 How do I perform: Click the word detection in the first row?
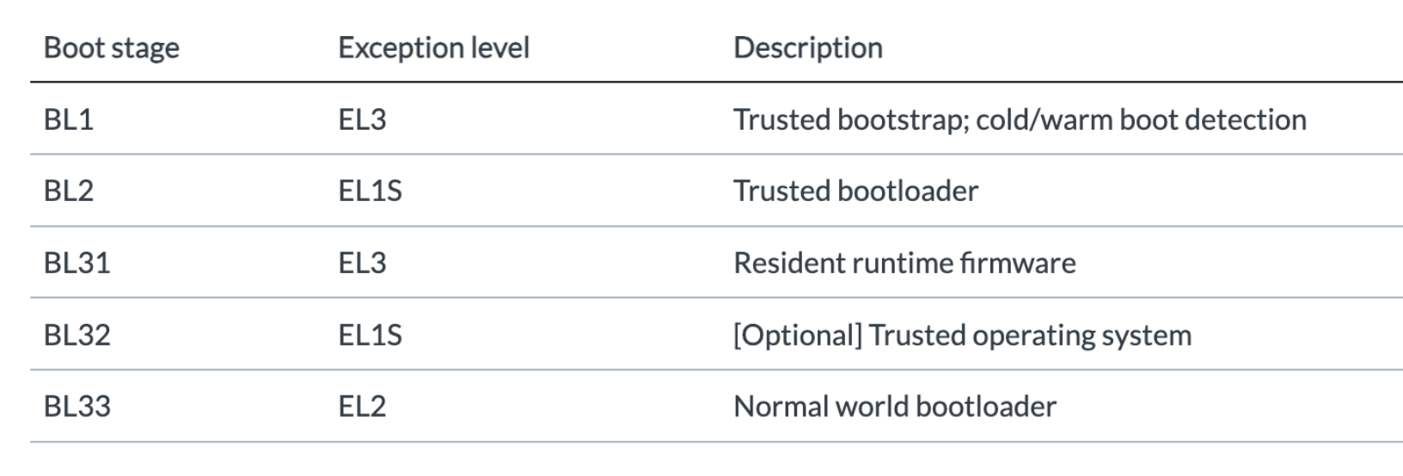pos(1246,119)
